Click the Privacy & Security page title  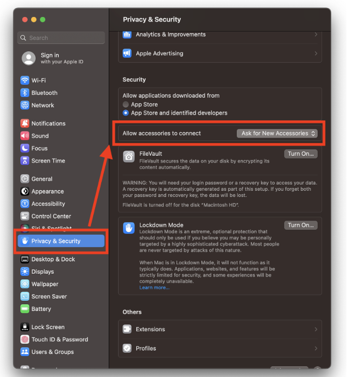point(152,20)
